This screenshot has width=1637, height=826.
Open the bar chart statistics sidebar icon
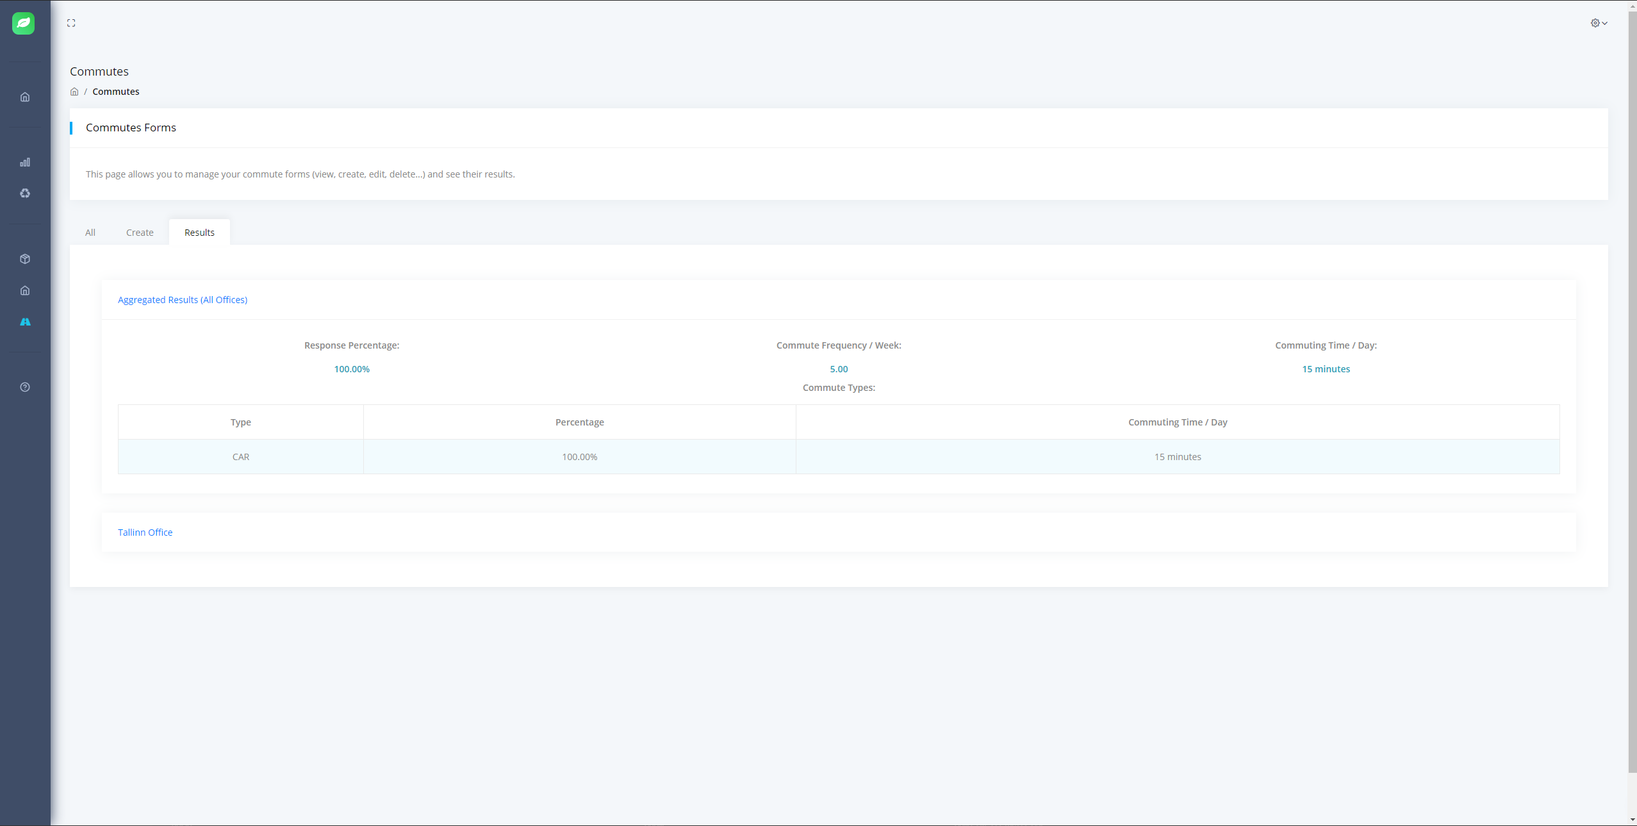(25, 162)
